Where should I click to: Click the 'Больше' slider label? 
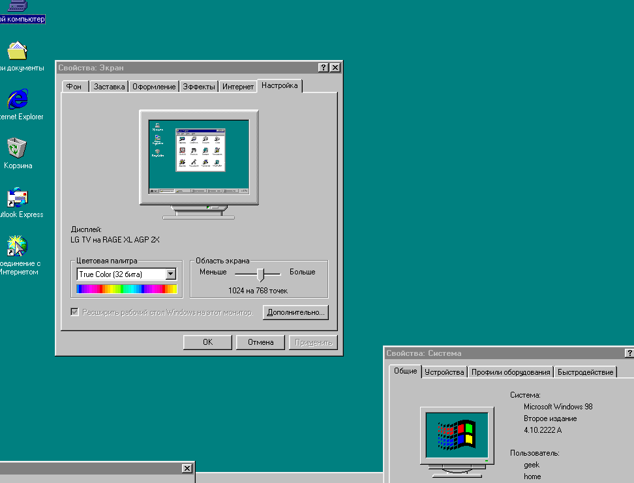point(303,272)
